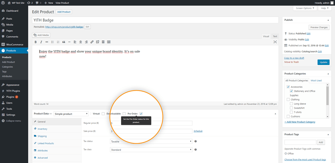Open the Linked Products tab

pyautogui.click(x=57, y=143)
